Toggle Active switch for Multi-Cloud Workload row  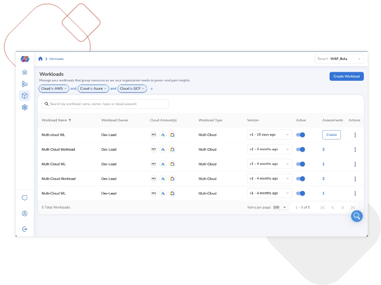click(x=301, y=150)
